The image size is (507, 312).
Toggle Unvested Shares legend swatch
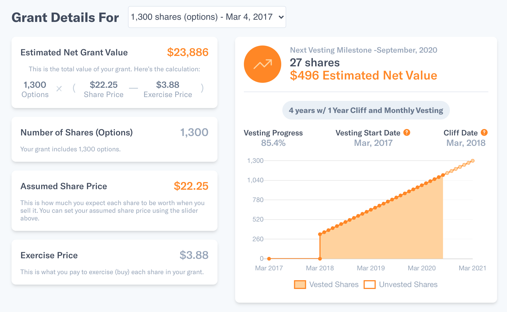point(370,285)
